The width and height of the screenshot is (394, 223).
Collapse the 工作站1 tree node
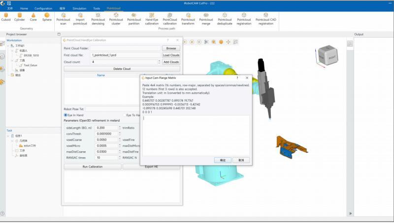(8, 46)
